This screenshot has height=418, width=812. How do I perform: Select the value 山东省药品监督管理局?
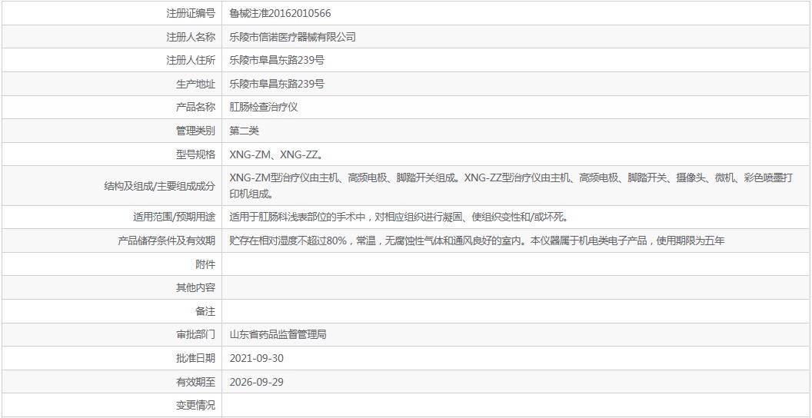pyautogui.click(x=278, y=335)
